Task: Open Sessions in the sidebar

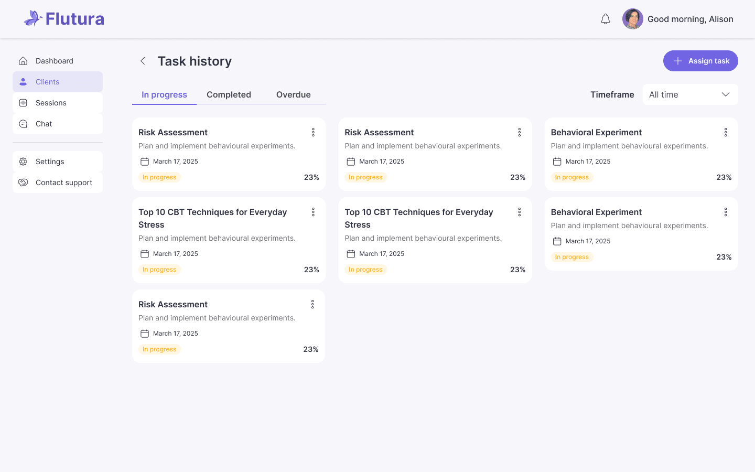Action: tap(58, 103)
